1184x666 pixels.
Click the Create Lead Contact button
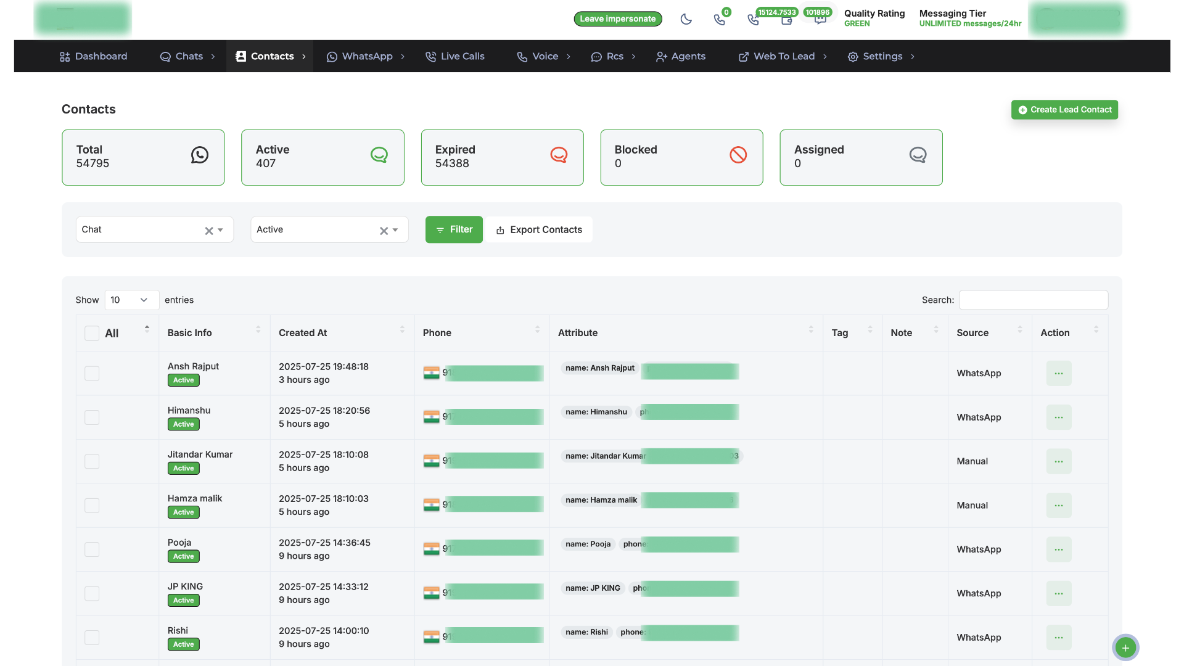(1064, 109)
